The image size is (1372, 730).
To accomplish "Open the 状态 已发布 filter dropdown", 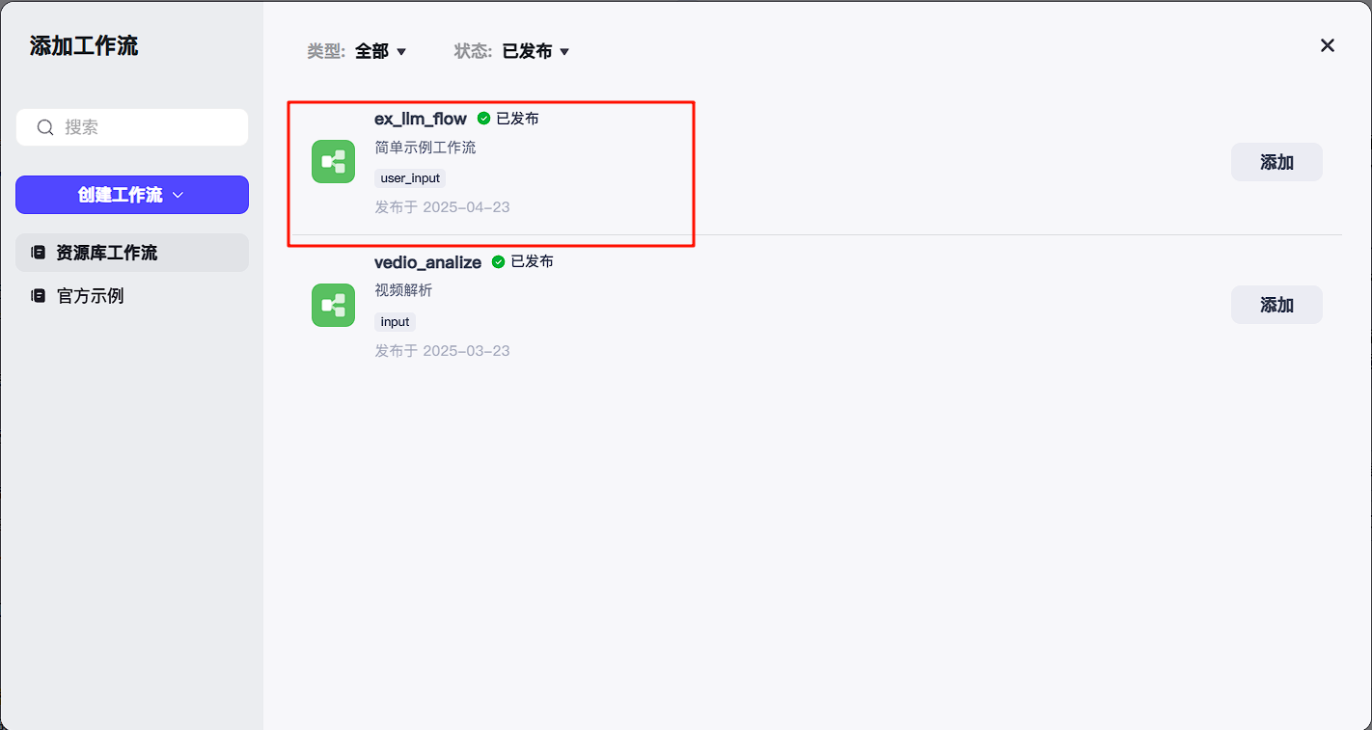I will coord(536,51).
